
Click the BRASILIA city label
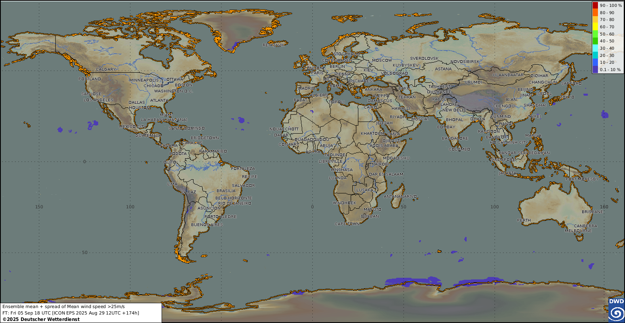pos(226,191)
